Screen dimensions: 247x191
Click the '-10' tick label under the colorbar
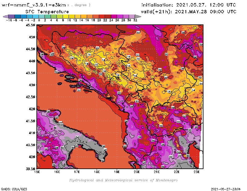click(9, 20)
